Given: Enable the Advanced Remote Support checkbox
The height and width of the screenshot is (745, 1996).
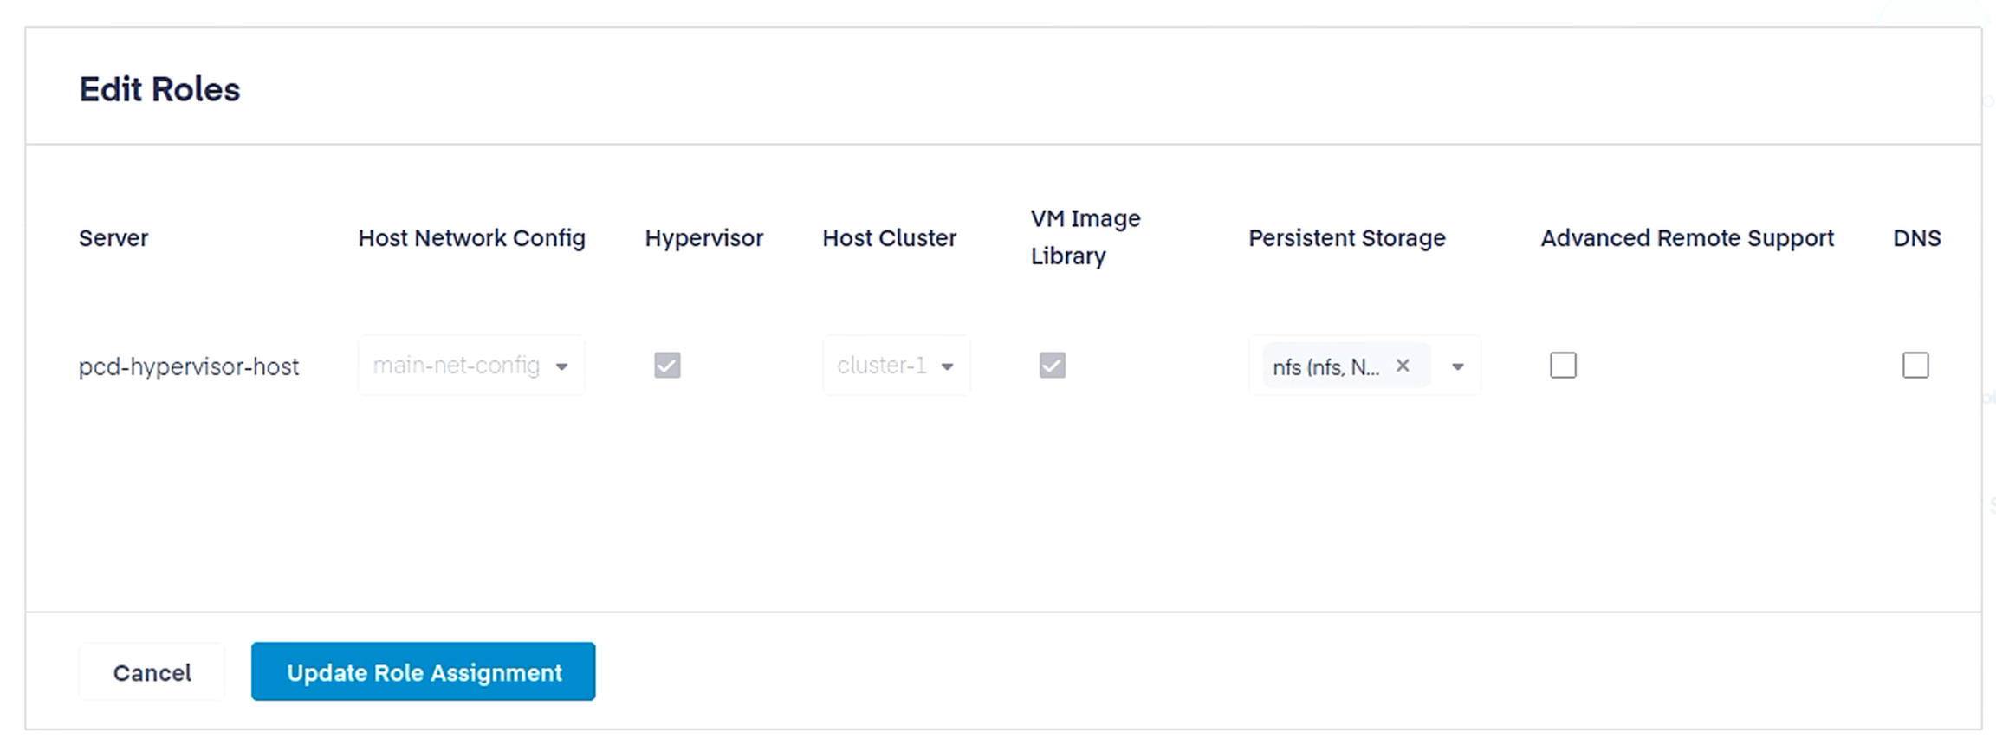Looking at the screenshot, I should pyautogui.click(x=1563, y=366).
